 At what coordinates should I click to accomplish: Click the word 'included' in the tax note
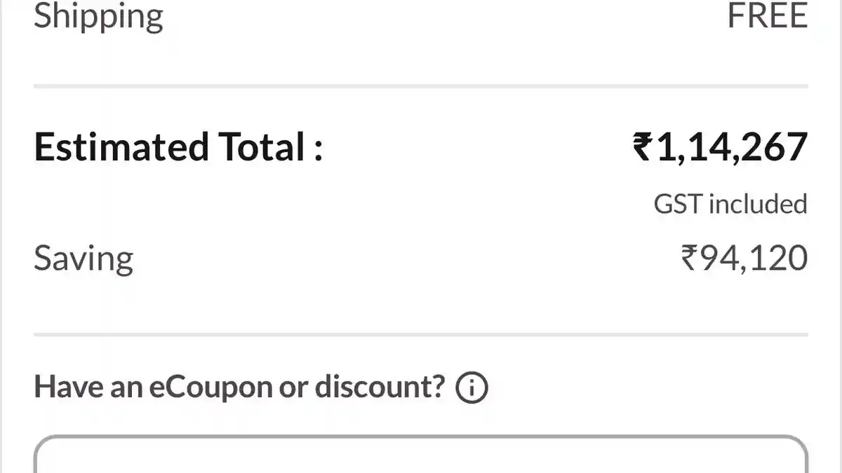coord(758,205)
